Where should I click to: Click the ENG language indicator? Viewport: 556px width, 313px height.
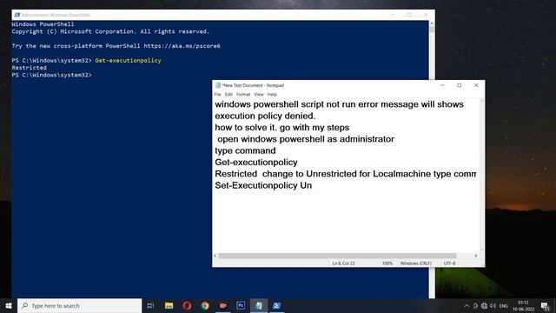pos(504,306)
